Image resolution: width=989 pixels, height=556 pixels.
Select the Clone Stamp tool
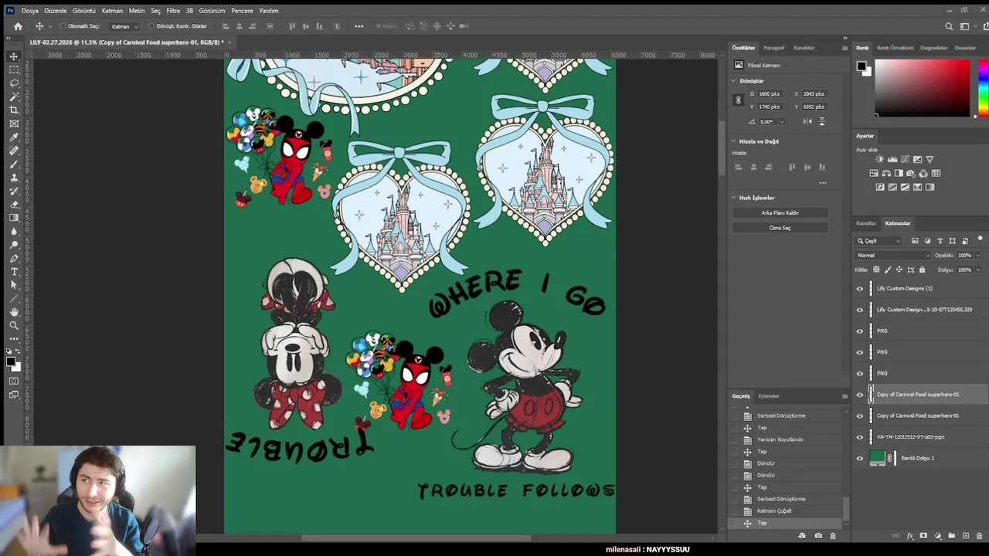[x=14, y=178]
